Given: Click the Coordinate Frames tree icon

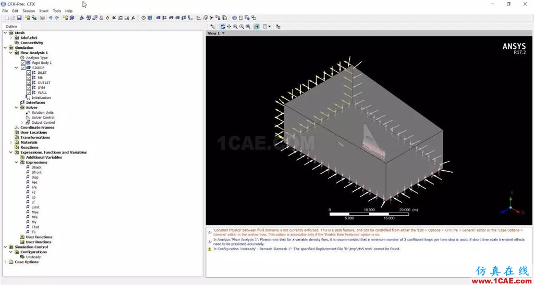Looking at the screenshot, I should (17, 127).
